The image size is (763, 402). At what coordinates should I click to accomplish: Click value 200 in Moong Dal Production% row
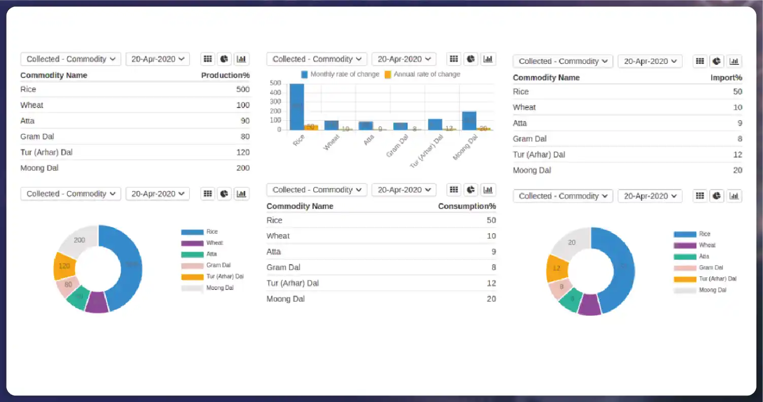coord(243,168)
